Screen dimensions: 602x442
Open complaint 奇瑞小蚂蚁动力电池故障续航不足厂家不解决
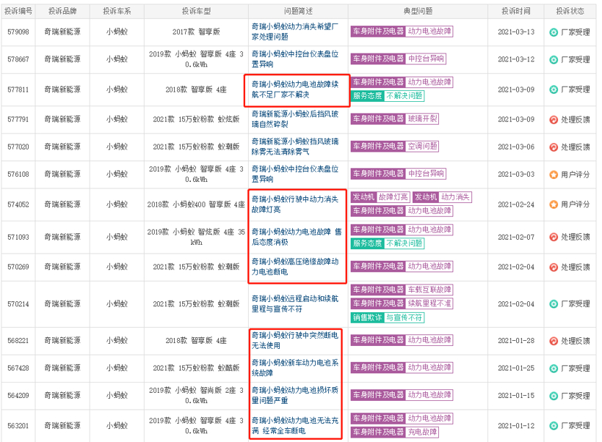click(x=295, y=89)
